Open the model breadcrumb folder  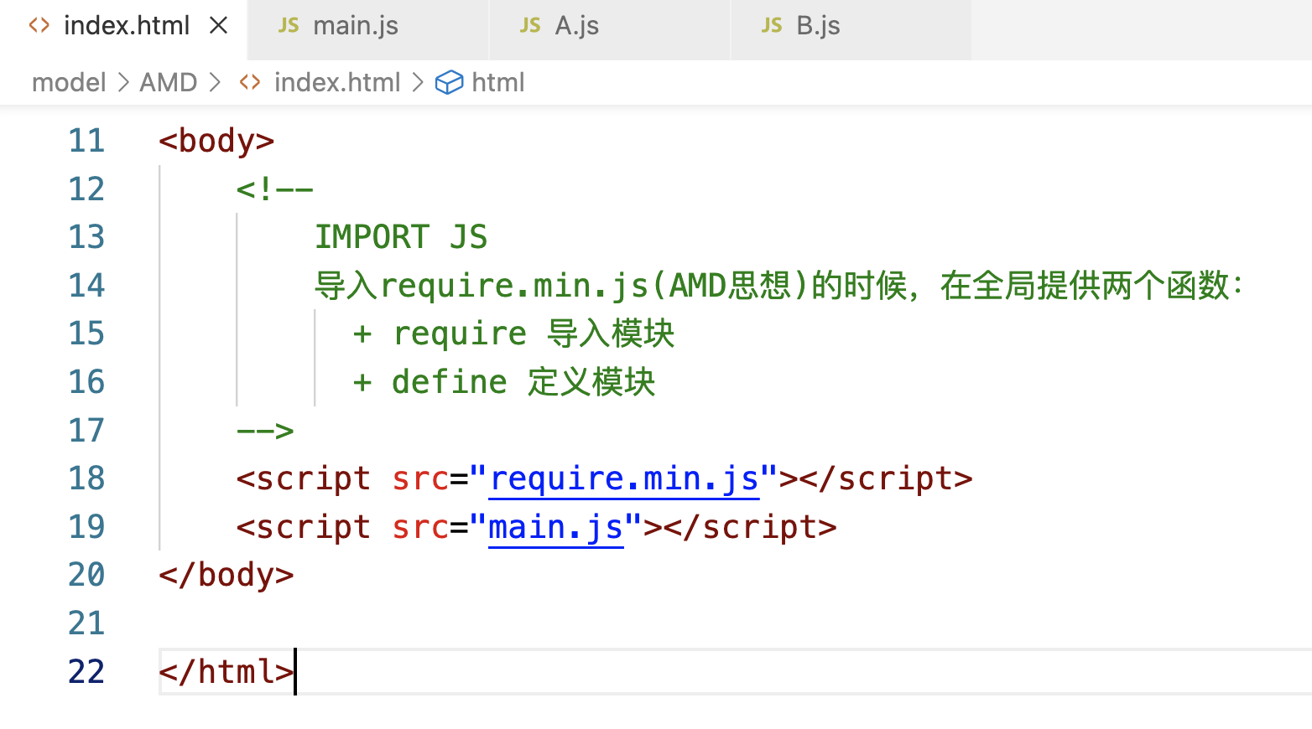69,82
